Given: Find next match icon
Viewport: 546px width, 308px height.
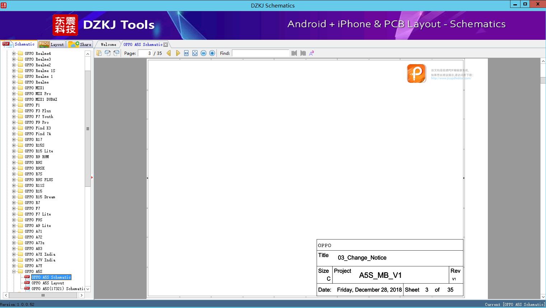Looking at the screenshot, I should point(303,53).
